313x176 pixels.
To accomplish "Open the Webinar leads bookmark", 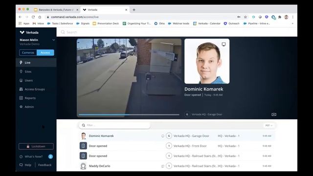I will click(x=179, y=23).
